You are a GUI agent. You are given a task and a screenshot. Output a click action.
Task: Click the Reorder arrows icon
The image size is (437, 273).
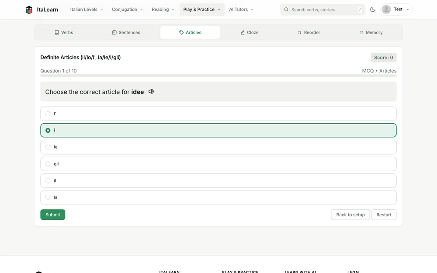300,32
